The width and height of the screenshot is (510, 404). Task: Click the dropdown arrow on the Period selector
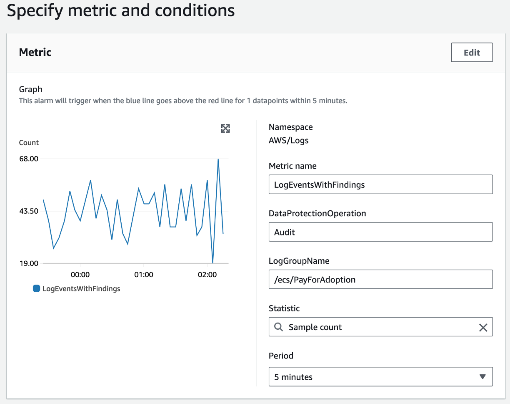483,376
